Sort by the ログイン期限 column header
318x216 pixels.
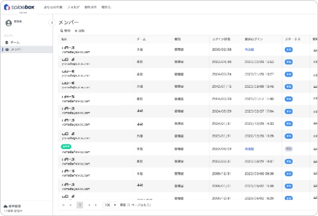(221, 39)
